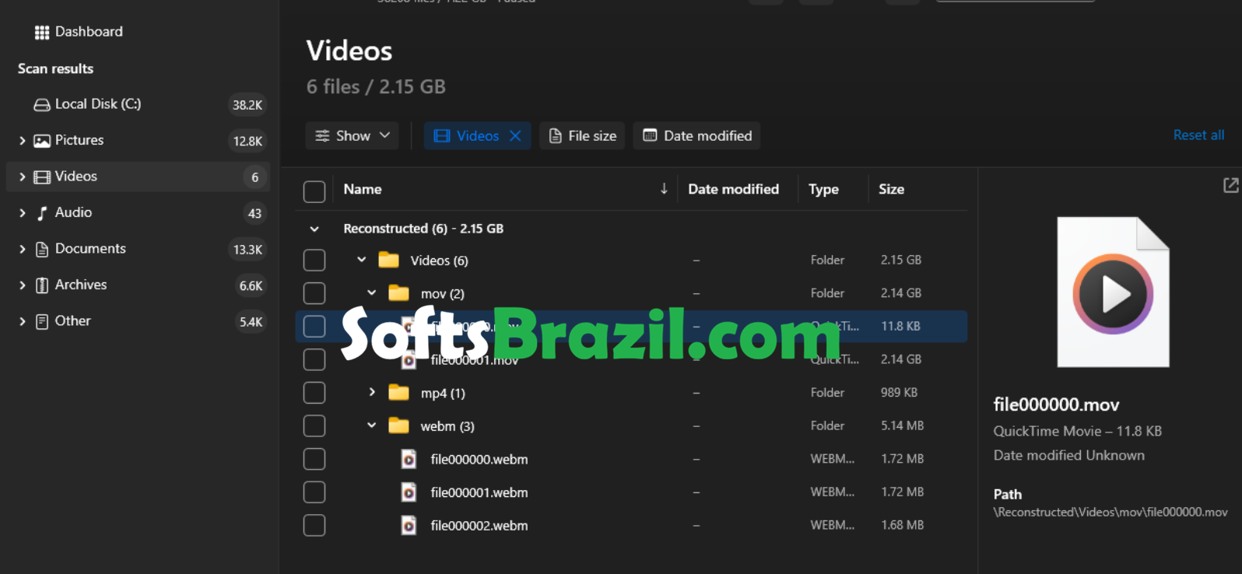1242x574 pixels.
Task: Toggle the select-all checkbox in header
Action: point(314,191)
